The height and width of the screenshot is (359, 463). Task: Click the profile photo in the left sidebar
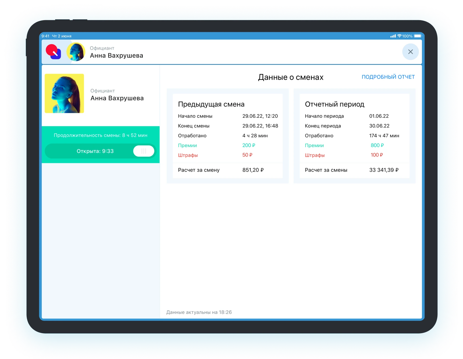tap(65, 93)
